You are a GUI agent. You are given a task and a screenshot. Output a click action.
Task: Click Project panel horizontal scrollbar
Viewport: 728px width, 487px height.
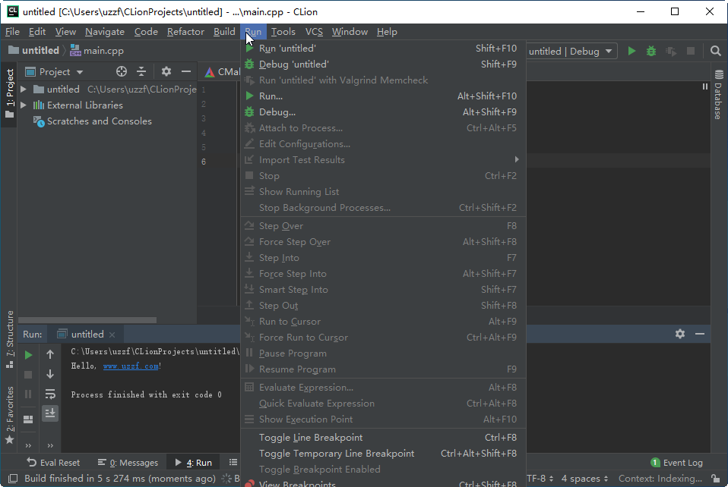coord(87,320)
